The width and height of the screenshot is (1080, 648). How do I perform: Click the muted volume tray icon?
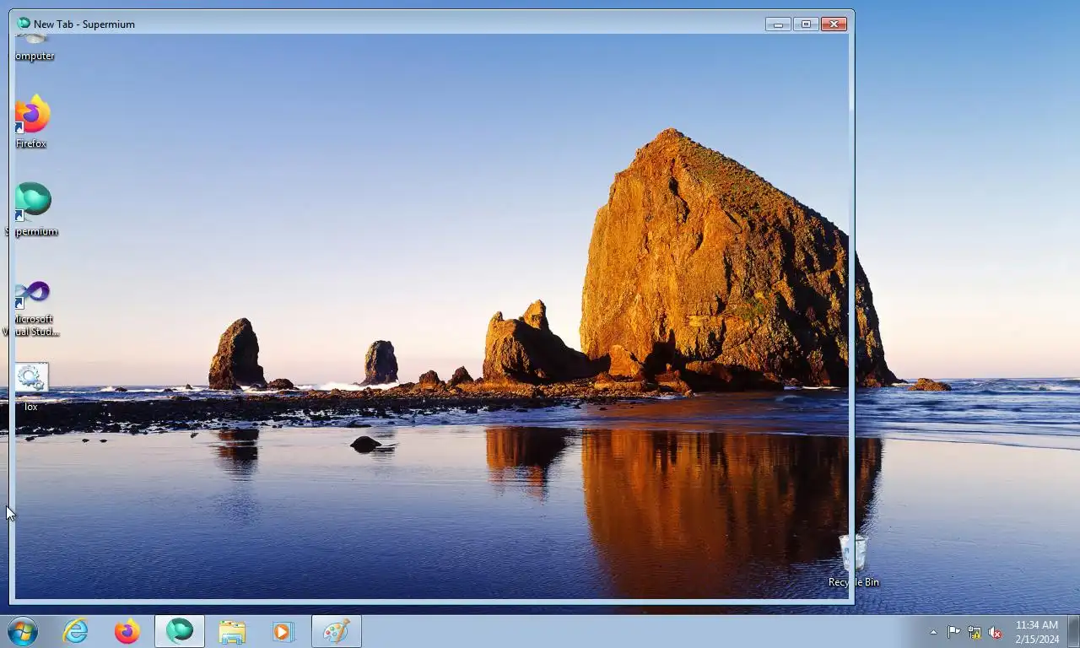pos(995,632)
